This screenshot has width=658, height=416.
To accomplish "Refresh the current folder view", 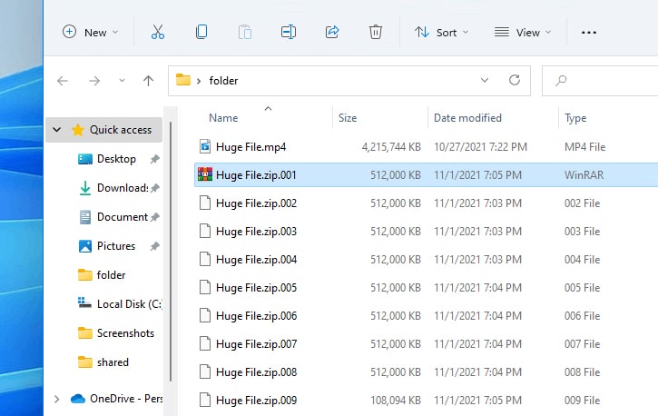I will pos(515,80).
